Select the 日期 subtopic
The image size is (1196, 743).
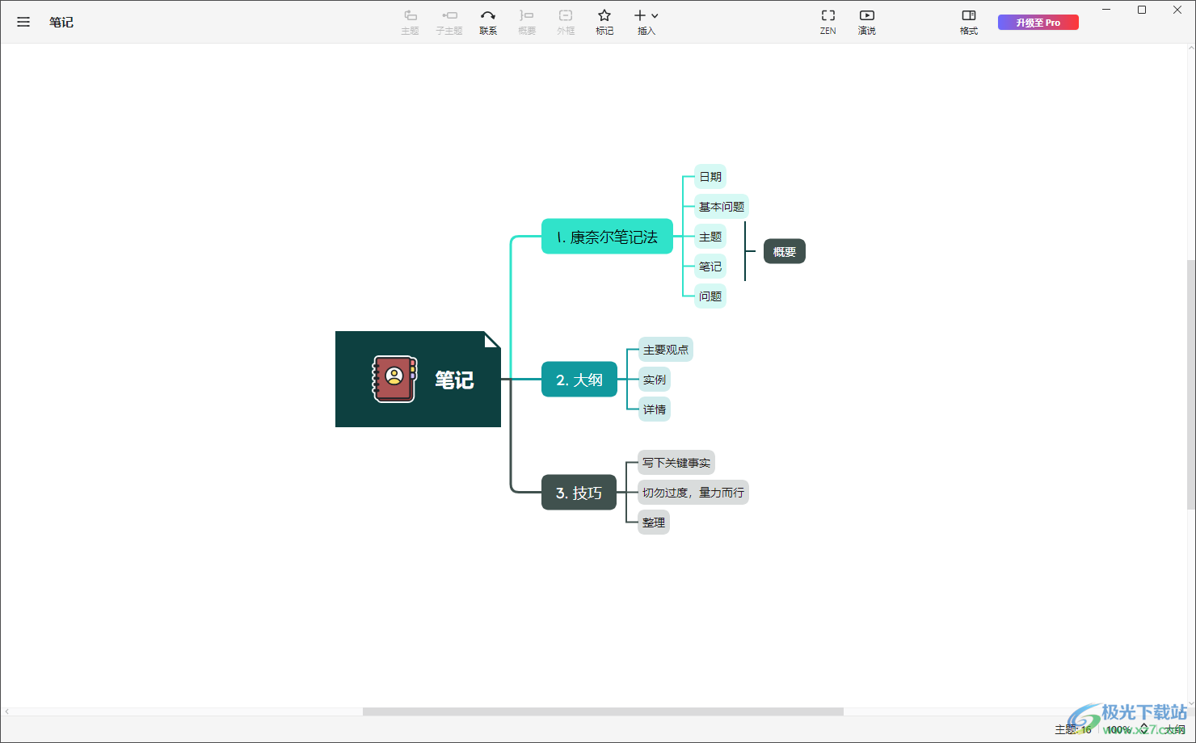tap(710, 177)
